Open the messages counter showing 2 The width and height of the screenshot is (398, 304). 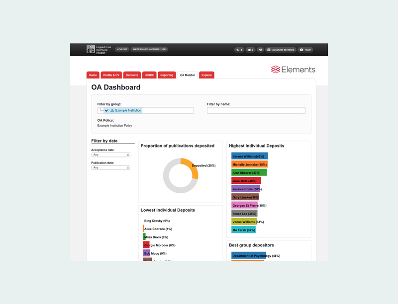click(x=251, y=50)
